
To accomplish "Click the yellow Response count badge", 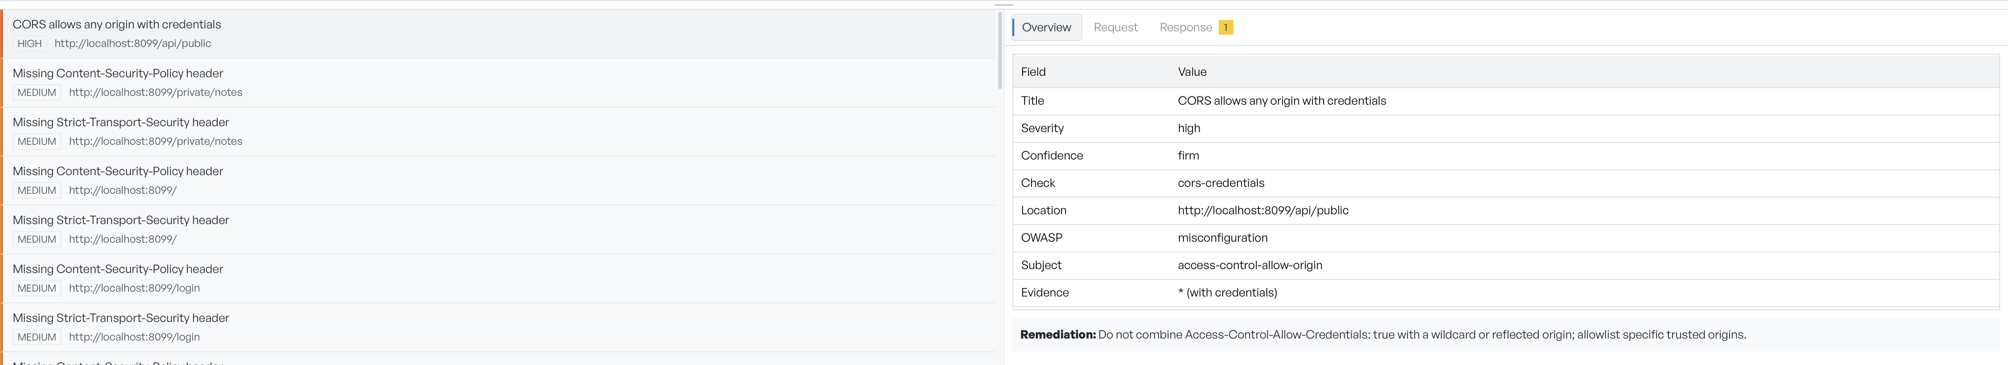I will pos(1226,27).
